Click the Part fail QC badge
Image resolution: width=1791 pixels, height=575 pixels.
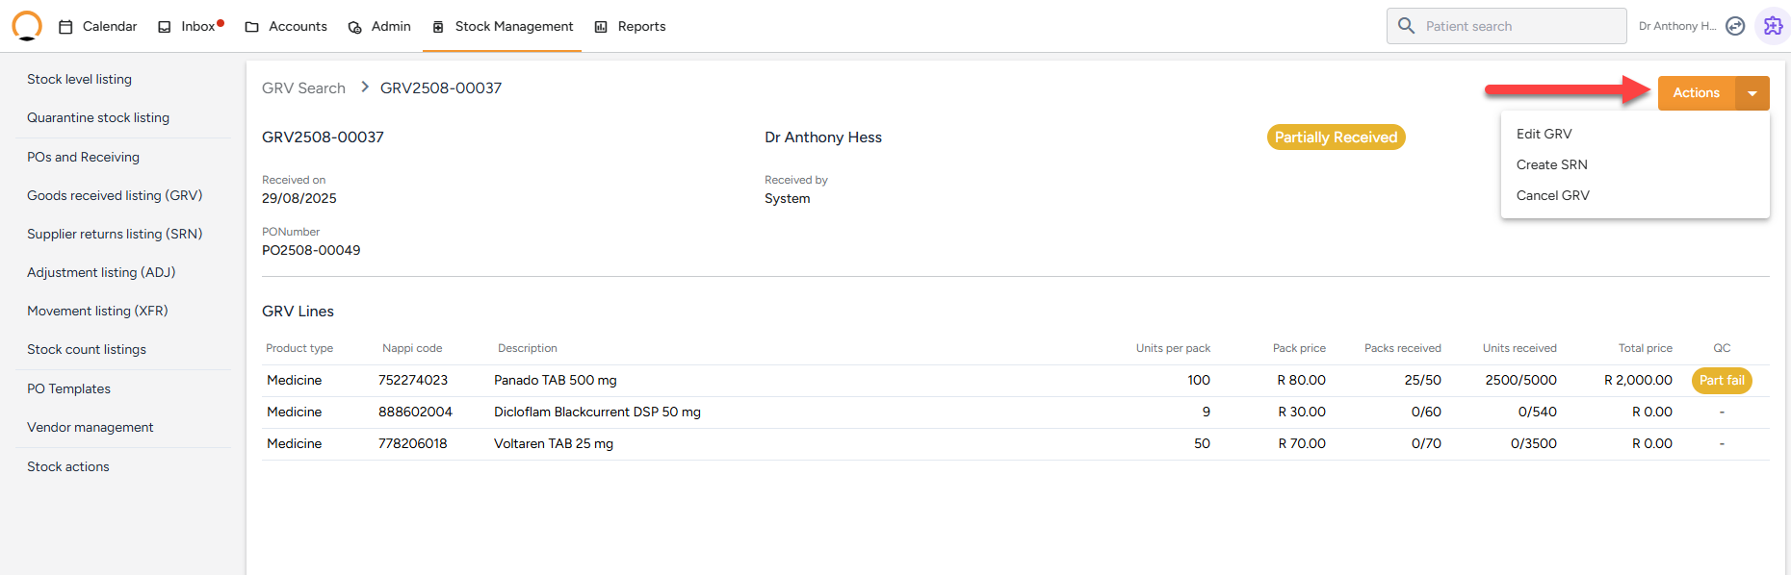[x=1722, y=381]
